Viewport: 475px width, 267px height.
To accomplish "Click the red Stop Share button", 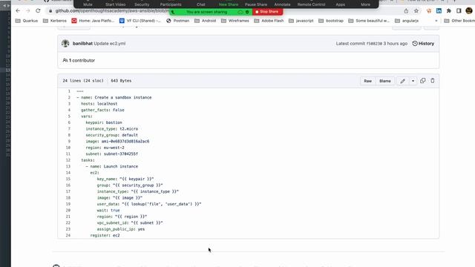I will [267, 12].
